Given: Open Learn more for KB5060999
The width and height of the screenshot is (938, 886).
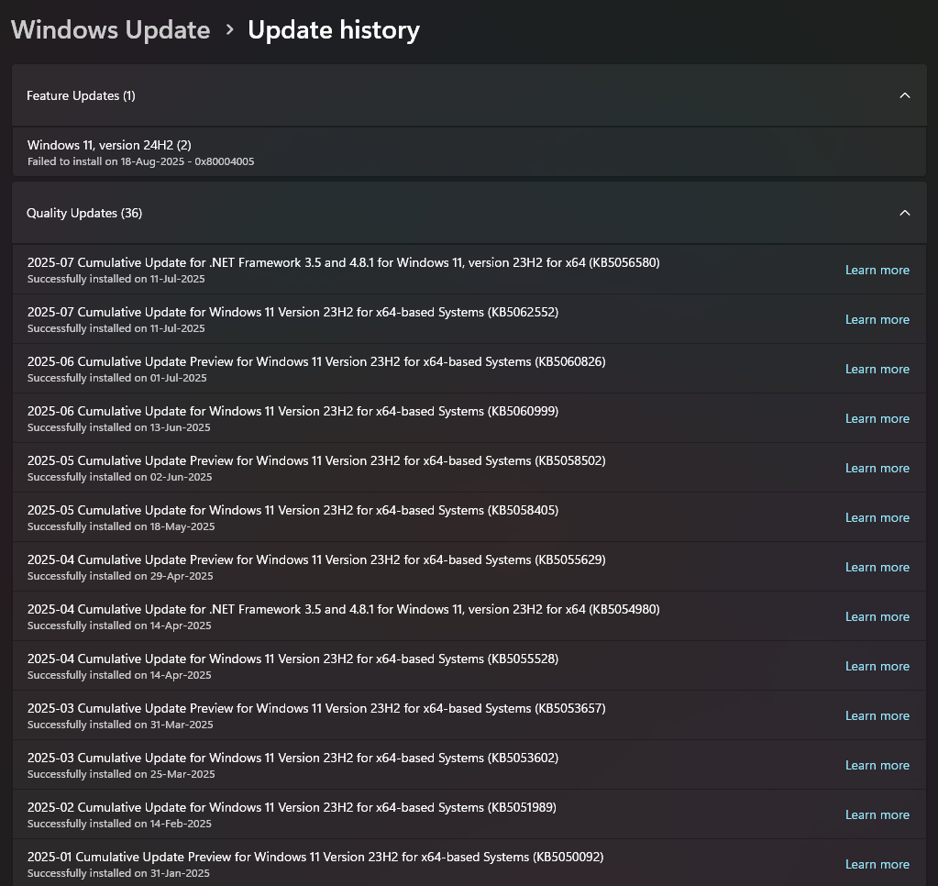Looking at the screenshot, I should coord(877,418).
